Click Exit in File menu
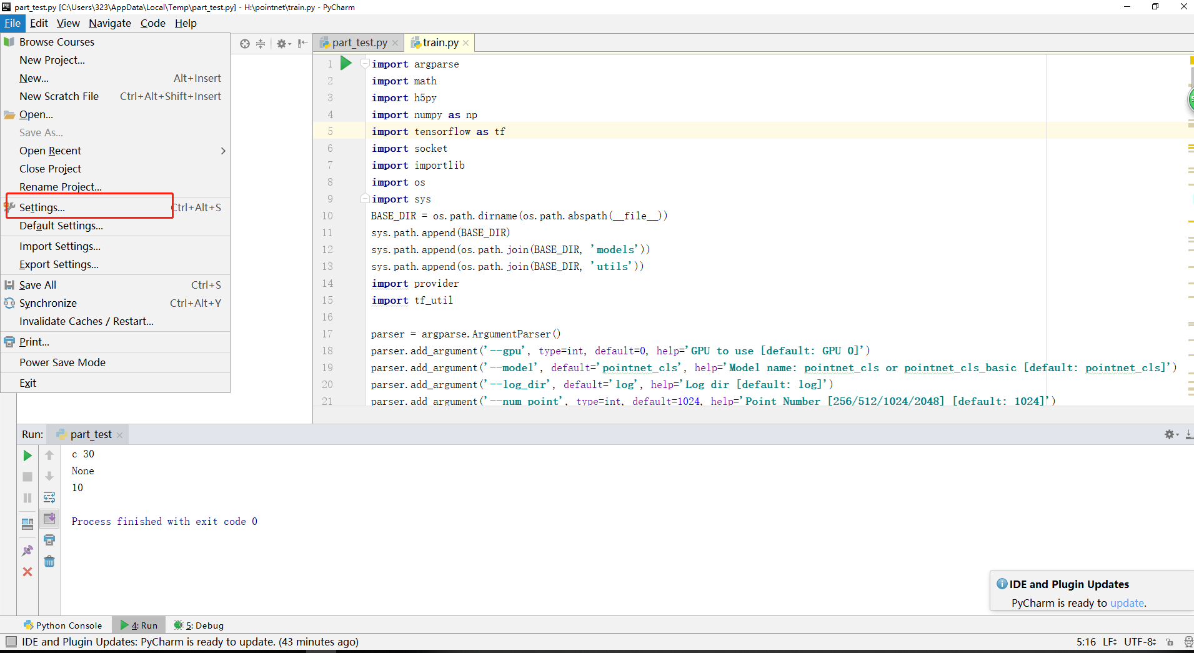The width and height of the screenshot is (1194, 653). click(x=115, y=383)
